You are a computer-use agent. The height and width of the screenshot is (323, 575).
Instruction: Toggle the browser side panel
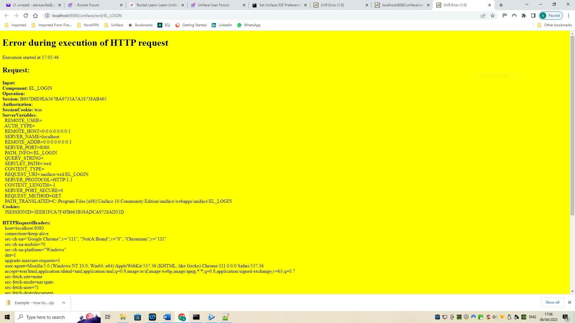(533, 16)
